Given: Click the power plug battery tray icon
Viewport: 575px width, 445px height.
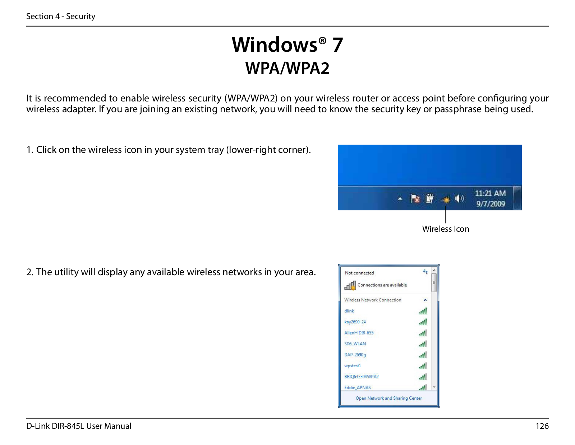Looking at the screenshot, I should (x=429, y=199).
